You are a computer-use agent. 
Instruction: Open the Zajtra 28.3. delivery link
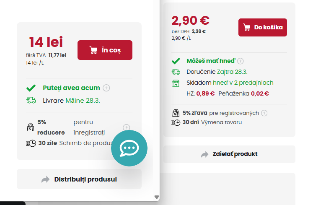[x=232, y=72]
